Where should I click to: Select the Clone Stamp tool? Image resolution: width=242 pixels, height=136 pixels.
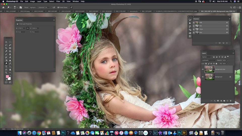click(10, 54)
